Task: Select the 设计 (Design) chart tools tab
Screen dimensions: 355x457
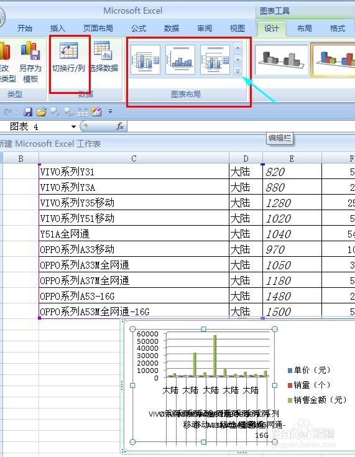Action: pos(271,28)
